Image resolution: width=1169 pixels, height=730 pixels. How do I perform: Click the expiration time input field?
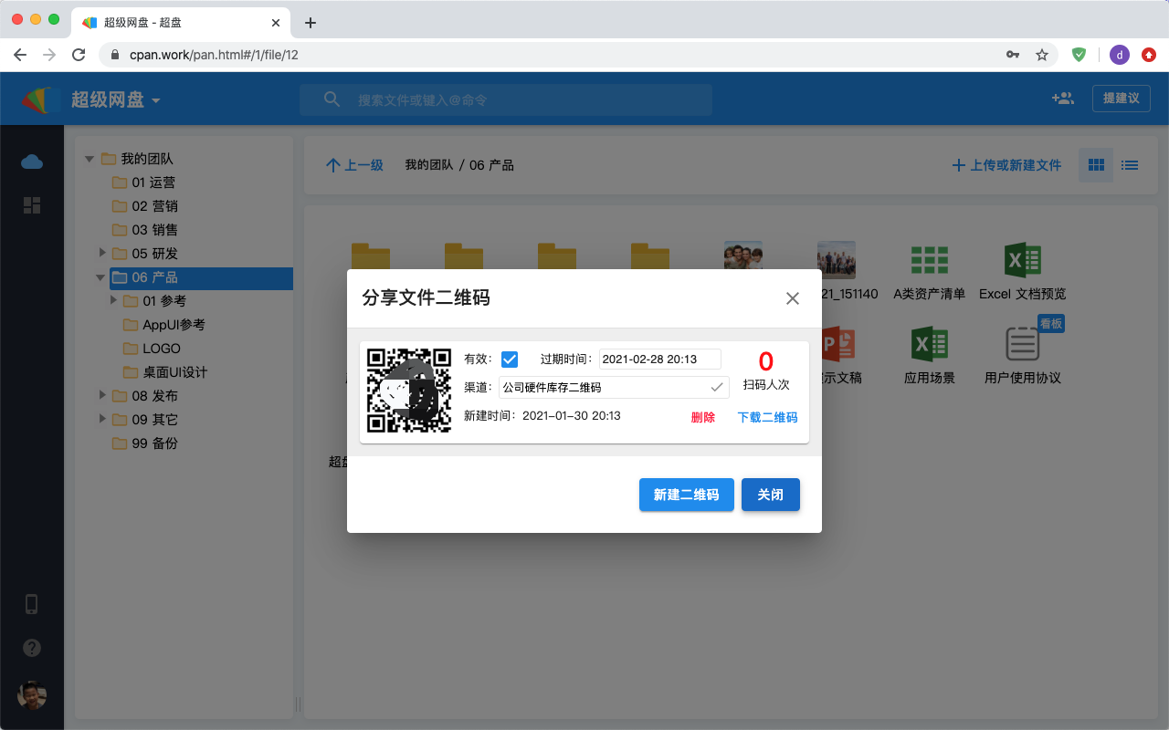[x=659, y=360]
